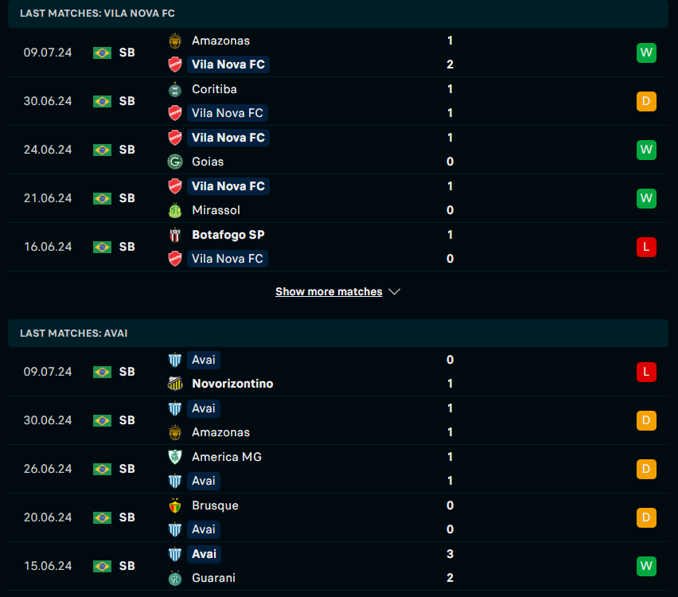This screenshot has height=597, width=678.
Task: Click Avai crest in 30.06.24 Amazonas match
Action: 175,408
